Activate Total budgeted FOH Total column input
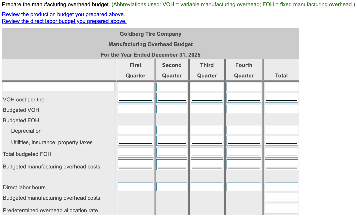Screen dimensions: 357x218 [x=281, y=152]
